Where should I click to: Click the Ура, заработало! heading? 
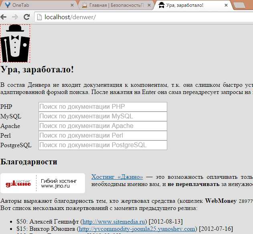pyautogui.click(x=37, y=70)
